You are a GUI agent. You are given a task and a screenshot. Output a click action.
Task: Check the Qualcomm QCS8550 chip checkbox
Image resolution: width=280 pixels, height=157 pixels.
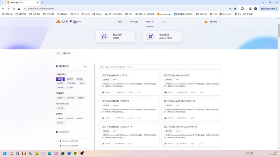coord(60,146)
